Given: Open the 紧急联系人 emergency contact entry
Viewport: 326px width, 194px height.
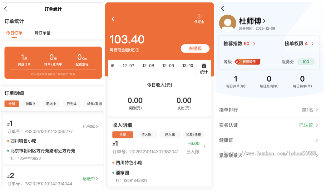Looking at the screenshot, I should [x=269, y=154].
